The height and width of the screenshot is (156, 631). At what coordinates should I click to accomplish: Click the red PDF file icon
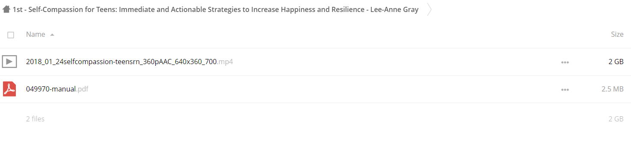pyautogui.click(x=9, y=89)
